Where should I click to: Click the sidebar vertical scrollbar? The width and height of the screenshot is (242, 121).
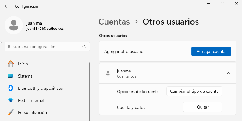click(90, 92)
